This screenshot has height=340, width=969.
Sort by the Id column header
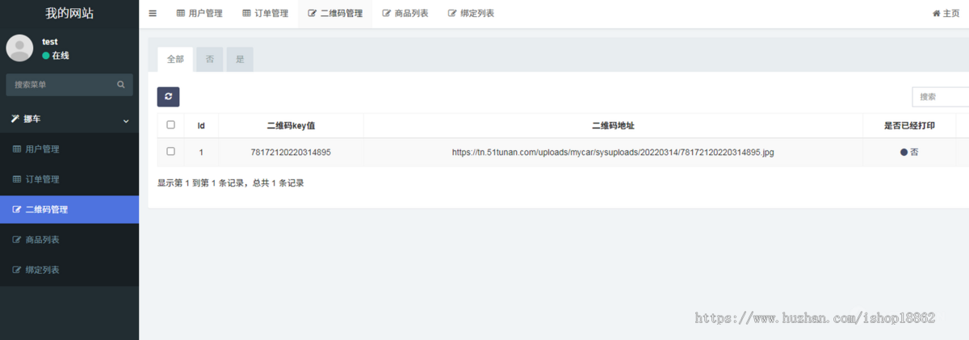[x=201, y=126]
